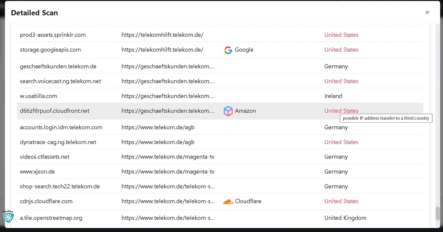
Task: Open the magenta-tv URL beside www.xjson.de
Action: 168,172
